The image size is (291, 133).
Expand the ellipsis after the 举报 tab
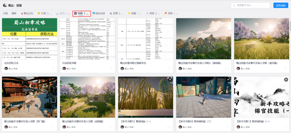[x=159, y=13]
